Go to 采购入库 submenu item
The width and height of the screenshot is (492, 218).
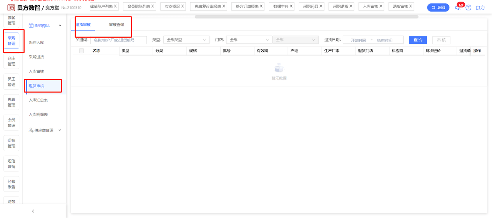tap(37, 42)
